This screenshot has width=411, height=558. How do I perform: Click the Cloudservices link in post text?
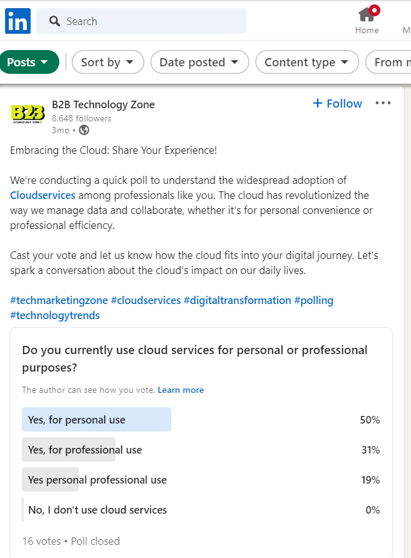(42, 195)
